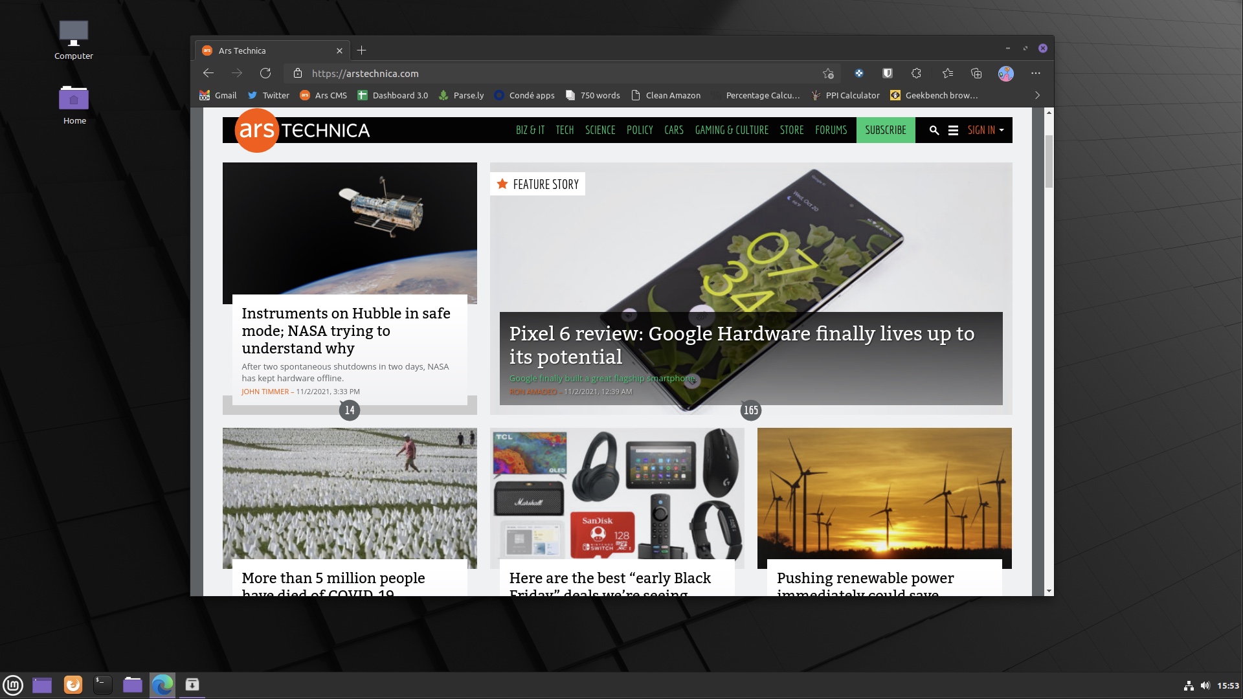Click the refresh page icon

click(x=265, y=72)
